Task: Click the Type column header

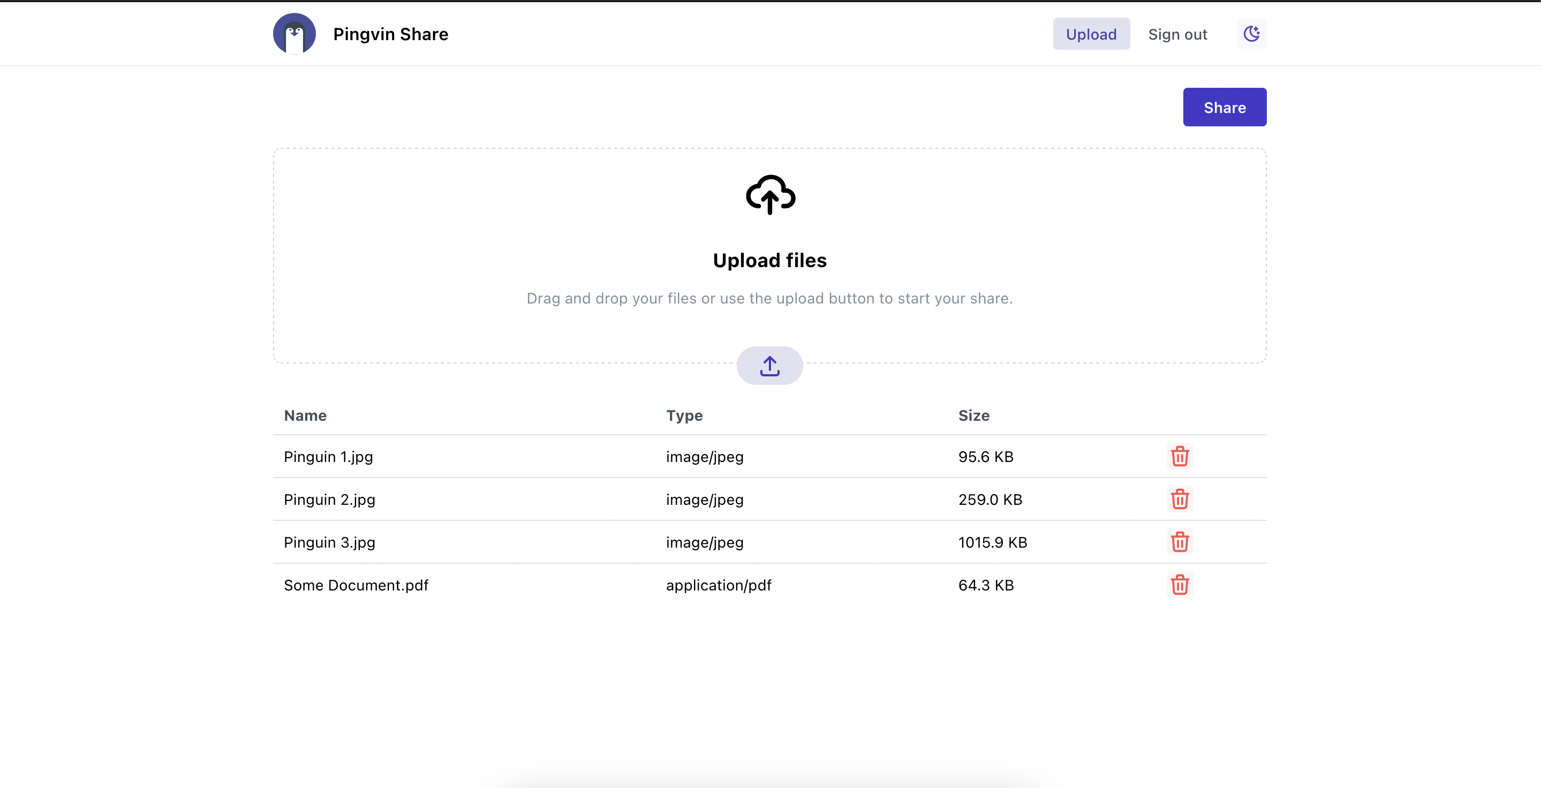Action: pos(684,415)
